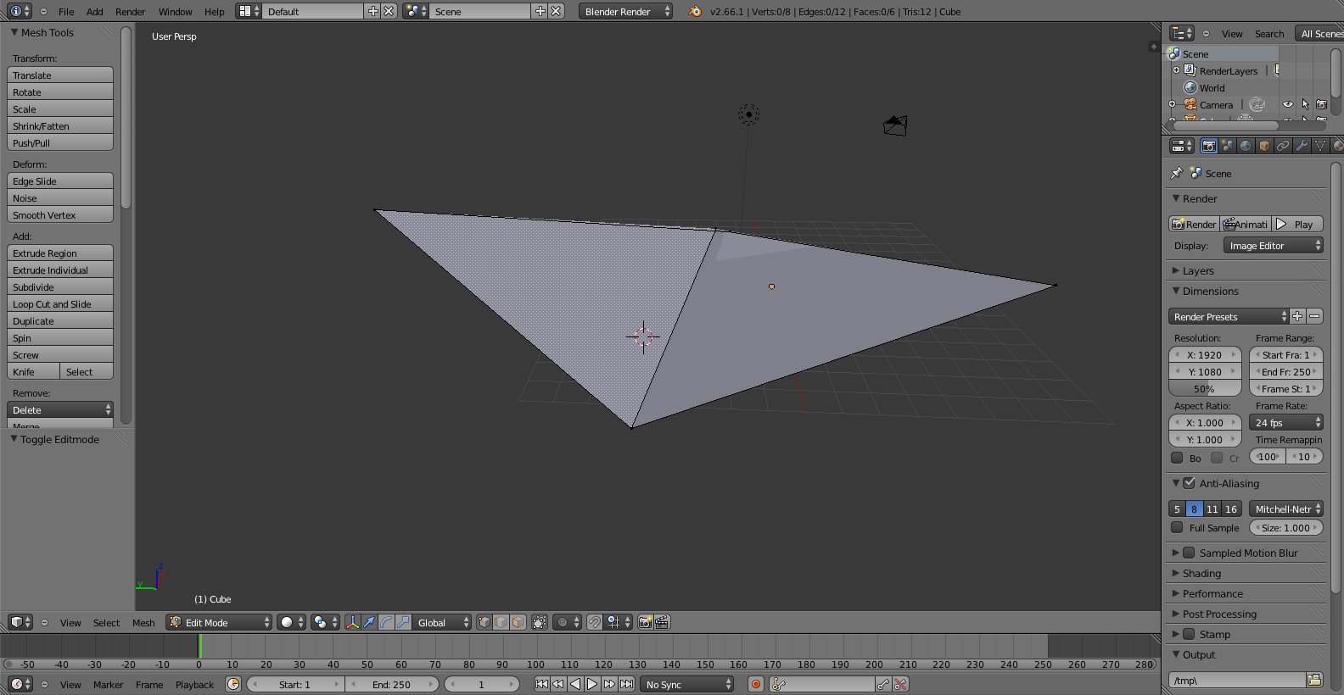The image size is (1344, 695).
Task: Click the resolution percentage 50% slider
Action: [x=1204, y=389]
